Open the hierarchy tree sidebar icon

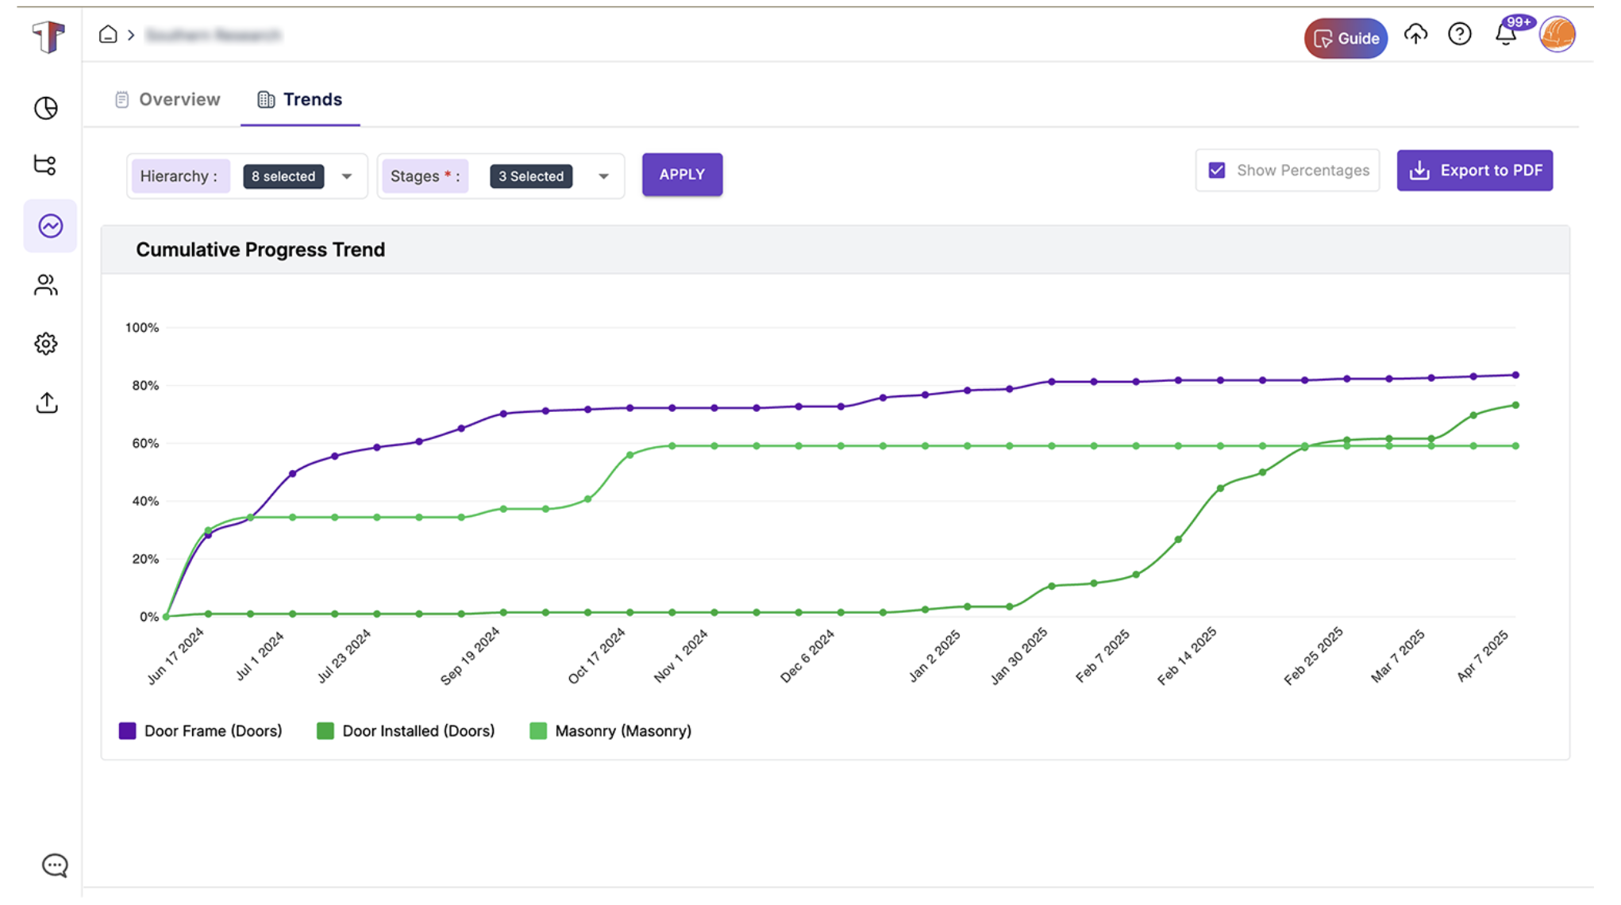tap(46, 165)
